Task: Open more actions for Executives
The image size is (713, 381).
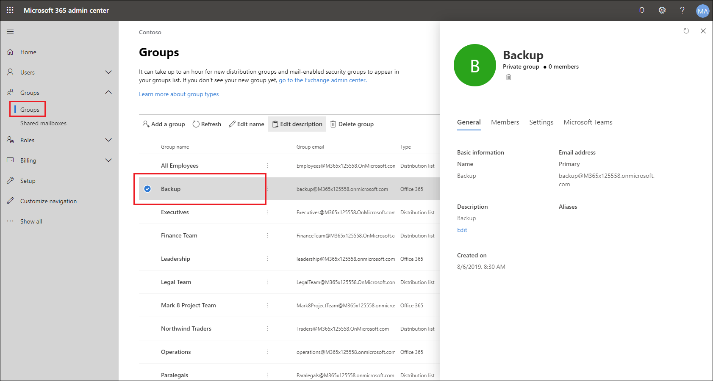Action: click(x=267, y=212)
